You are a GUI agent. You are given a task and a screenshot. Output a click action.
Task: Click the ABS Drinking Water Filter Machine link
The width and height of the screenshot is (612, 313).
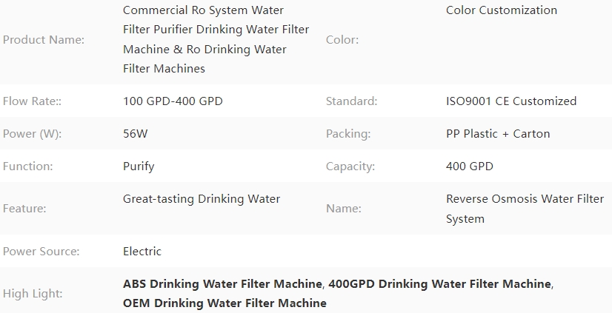point(222,284)
